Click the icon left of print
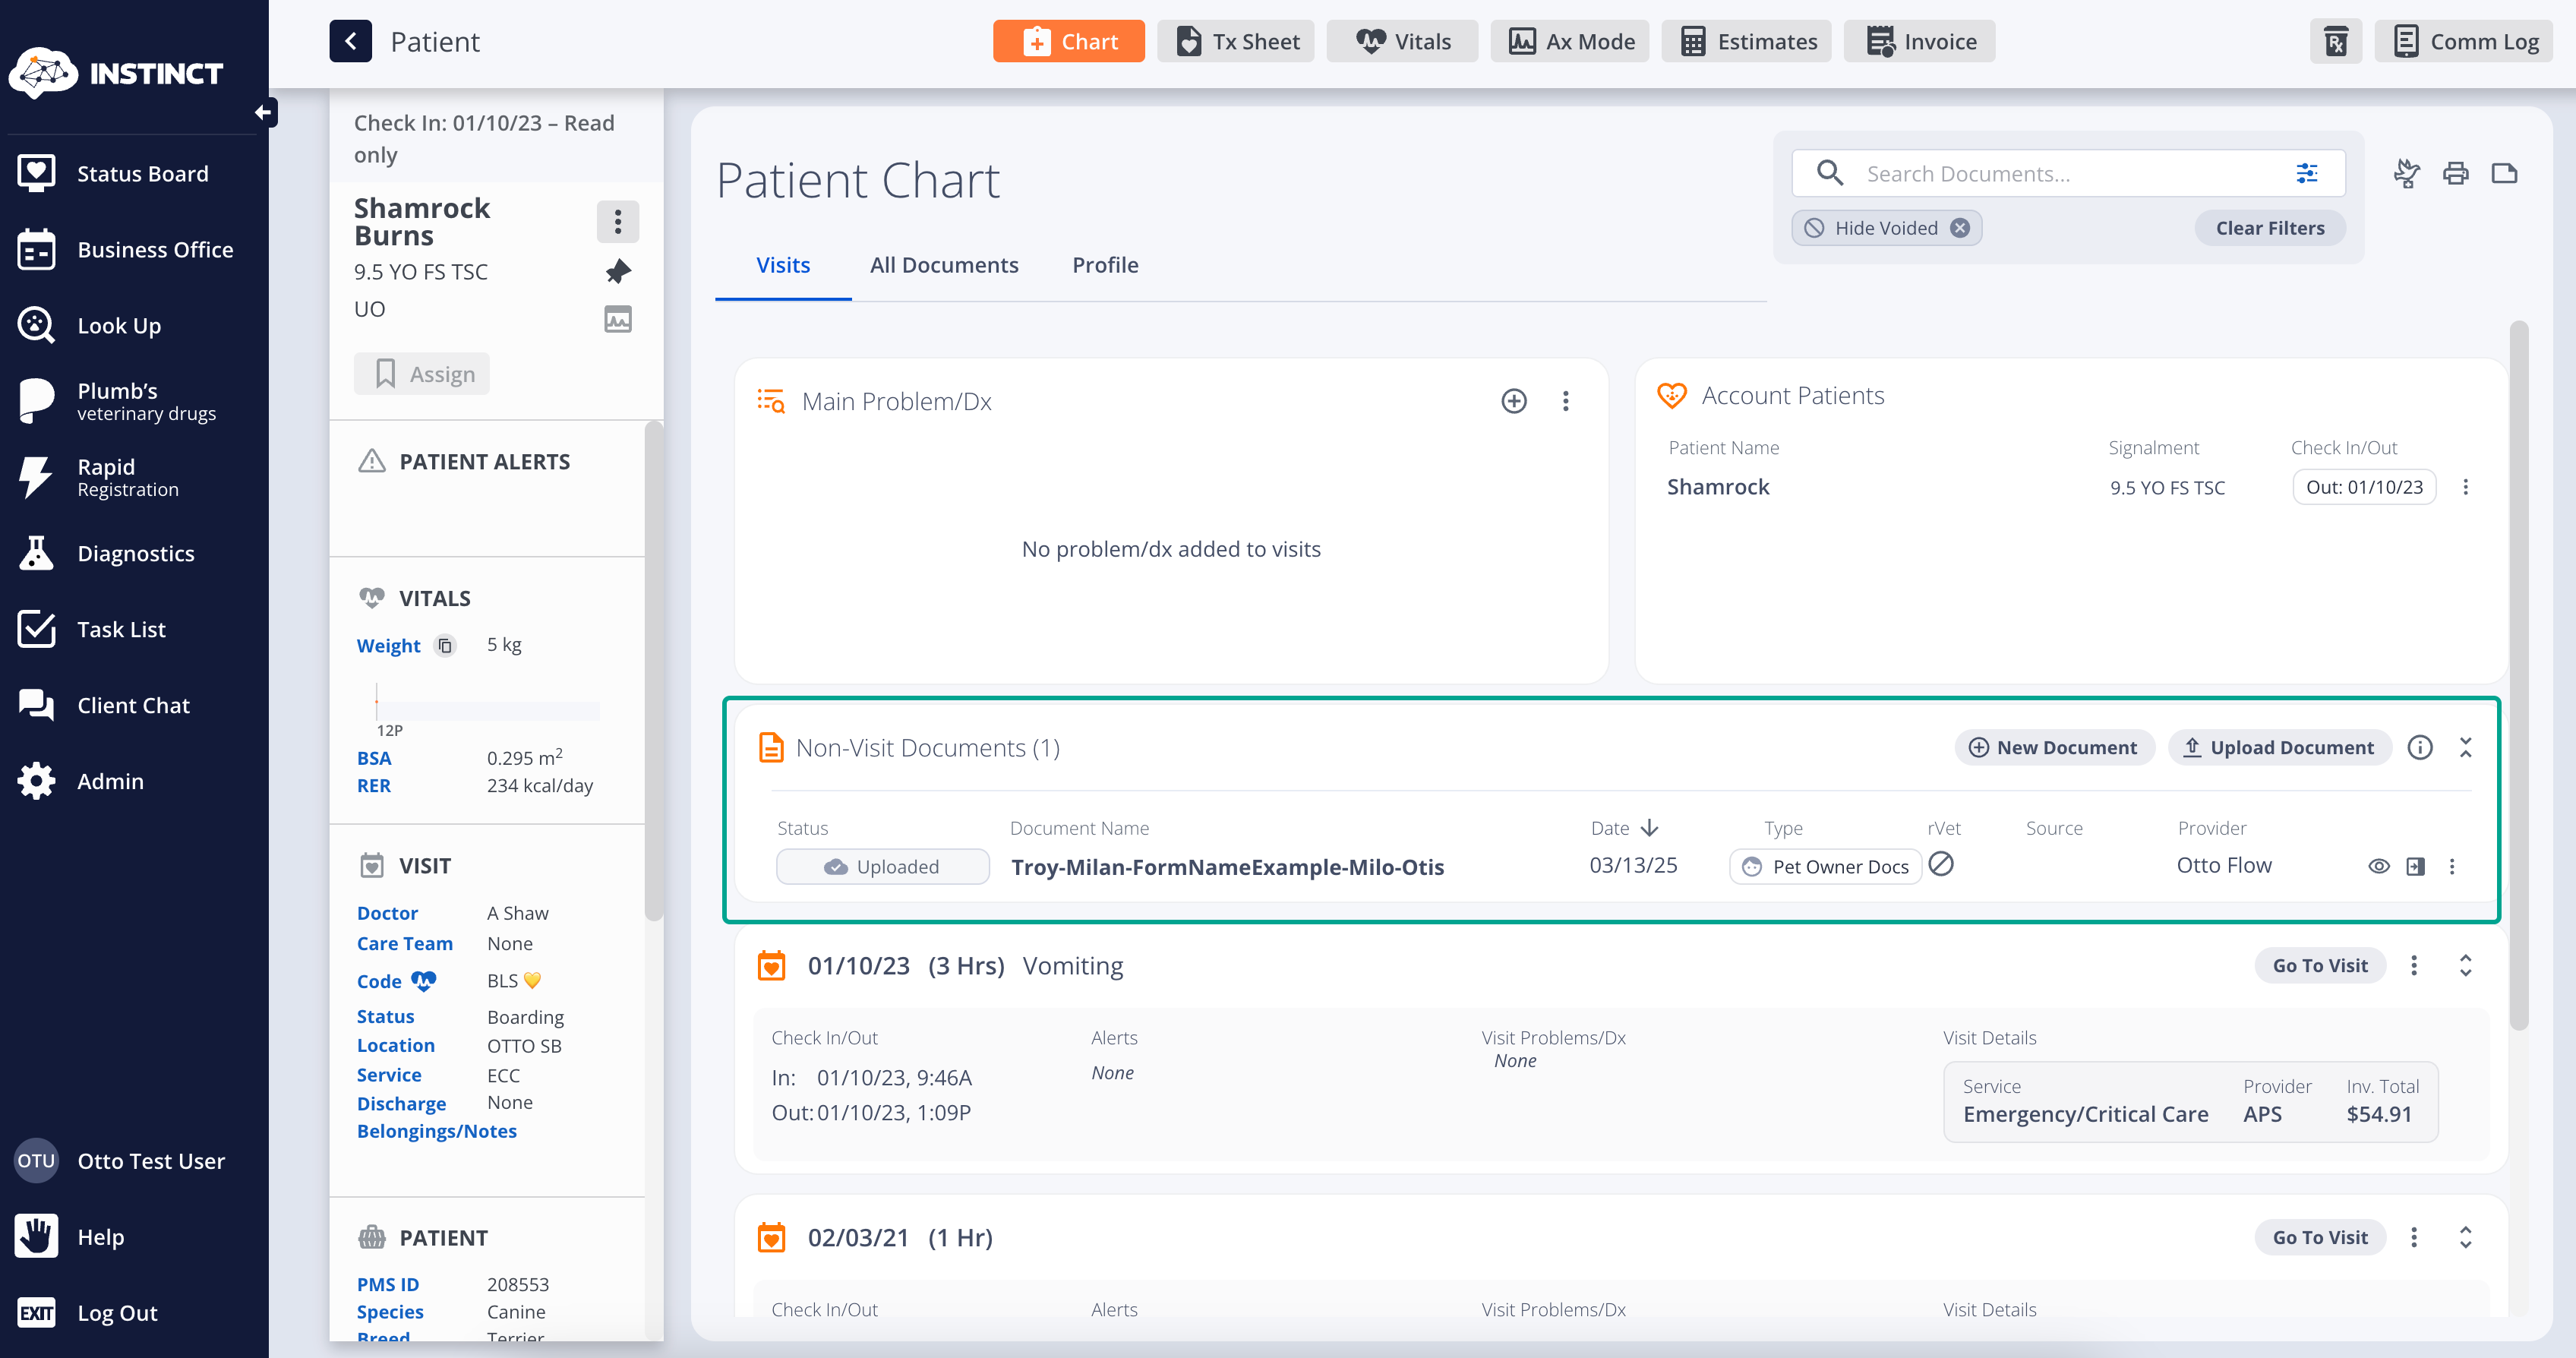The width and height of the screenshot is (2576, 1358). [x=2406, y=173]
